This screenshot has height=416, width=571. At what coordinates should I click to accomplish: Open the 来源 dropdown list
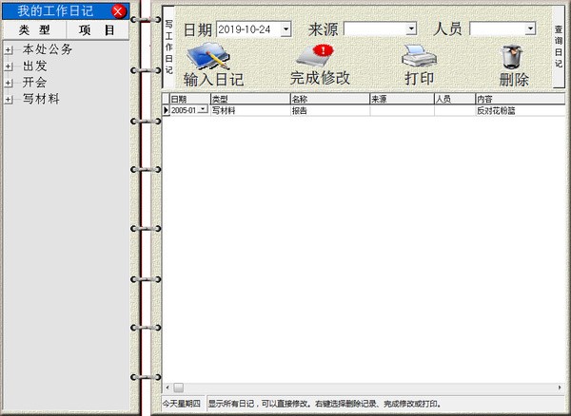coord(411,29)
